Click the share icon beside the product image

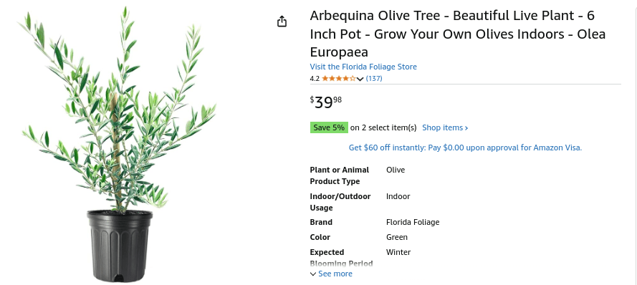point(282,21)
